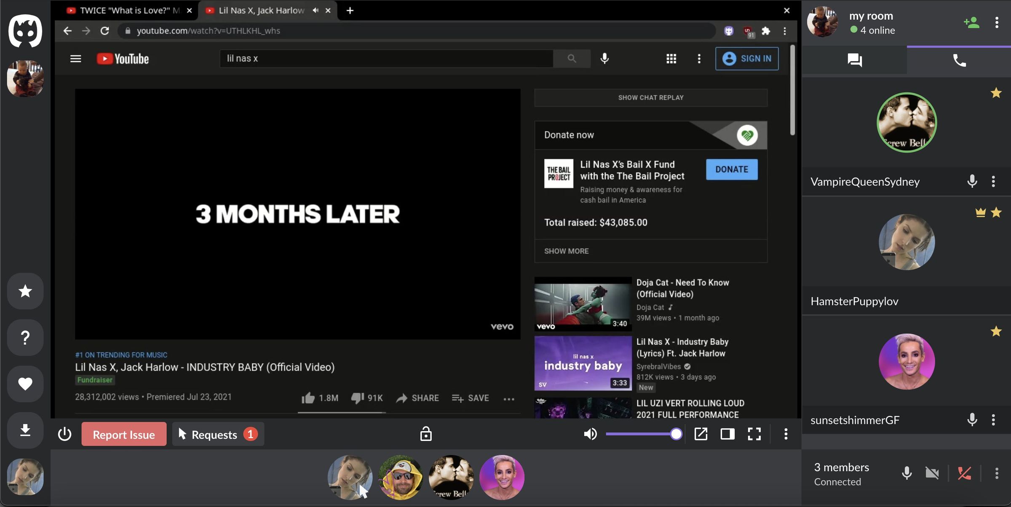1011x507 pixels.
Task: Enter fullscreen mode
Action: (x=754, y=434)
